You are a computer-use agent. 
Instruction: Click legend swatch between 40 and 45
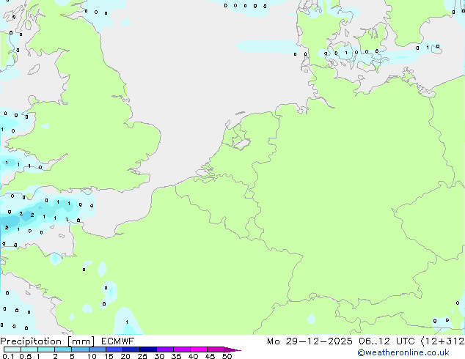coord(199,349)
